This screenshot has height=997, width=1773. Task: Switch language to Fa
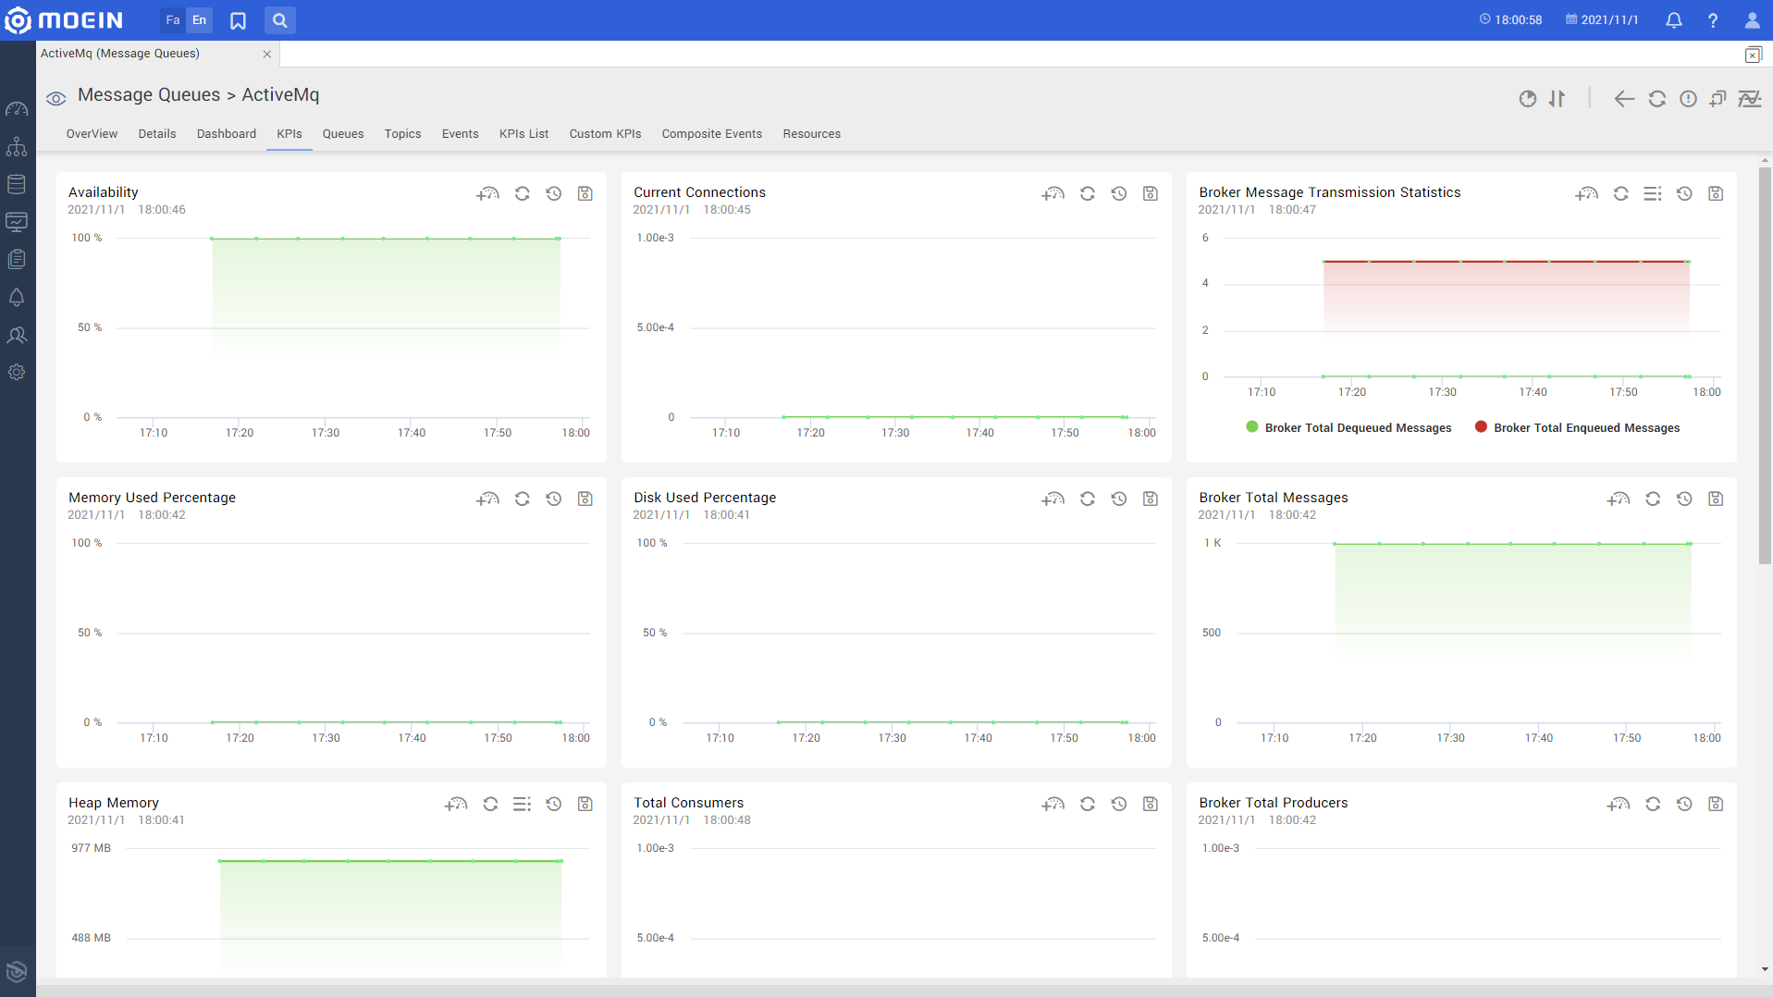(173, 20)
